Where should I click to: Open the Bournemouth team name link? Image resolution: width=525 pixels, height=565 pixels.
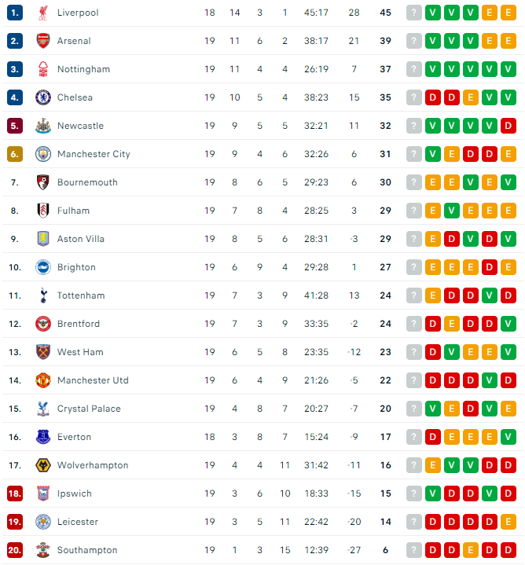click(87, 182)
